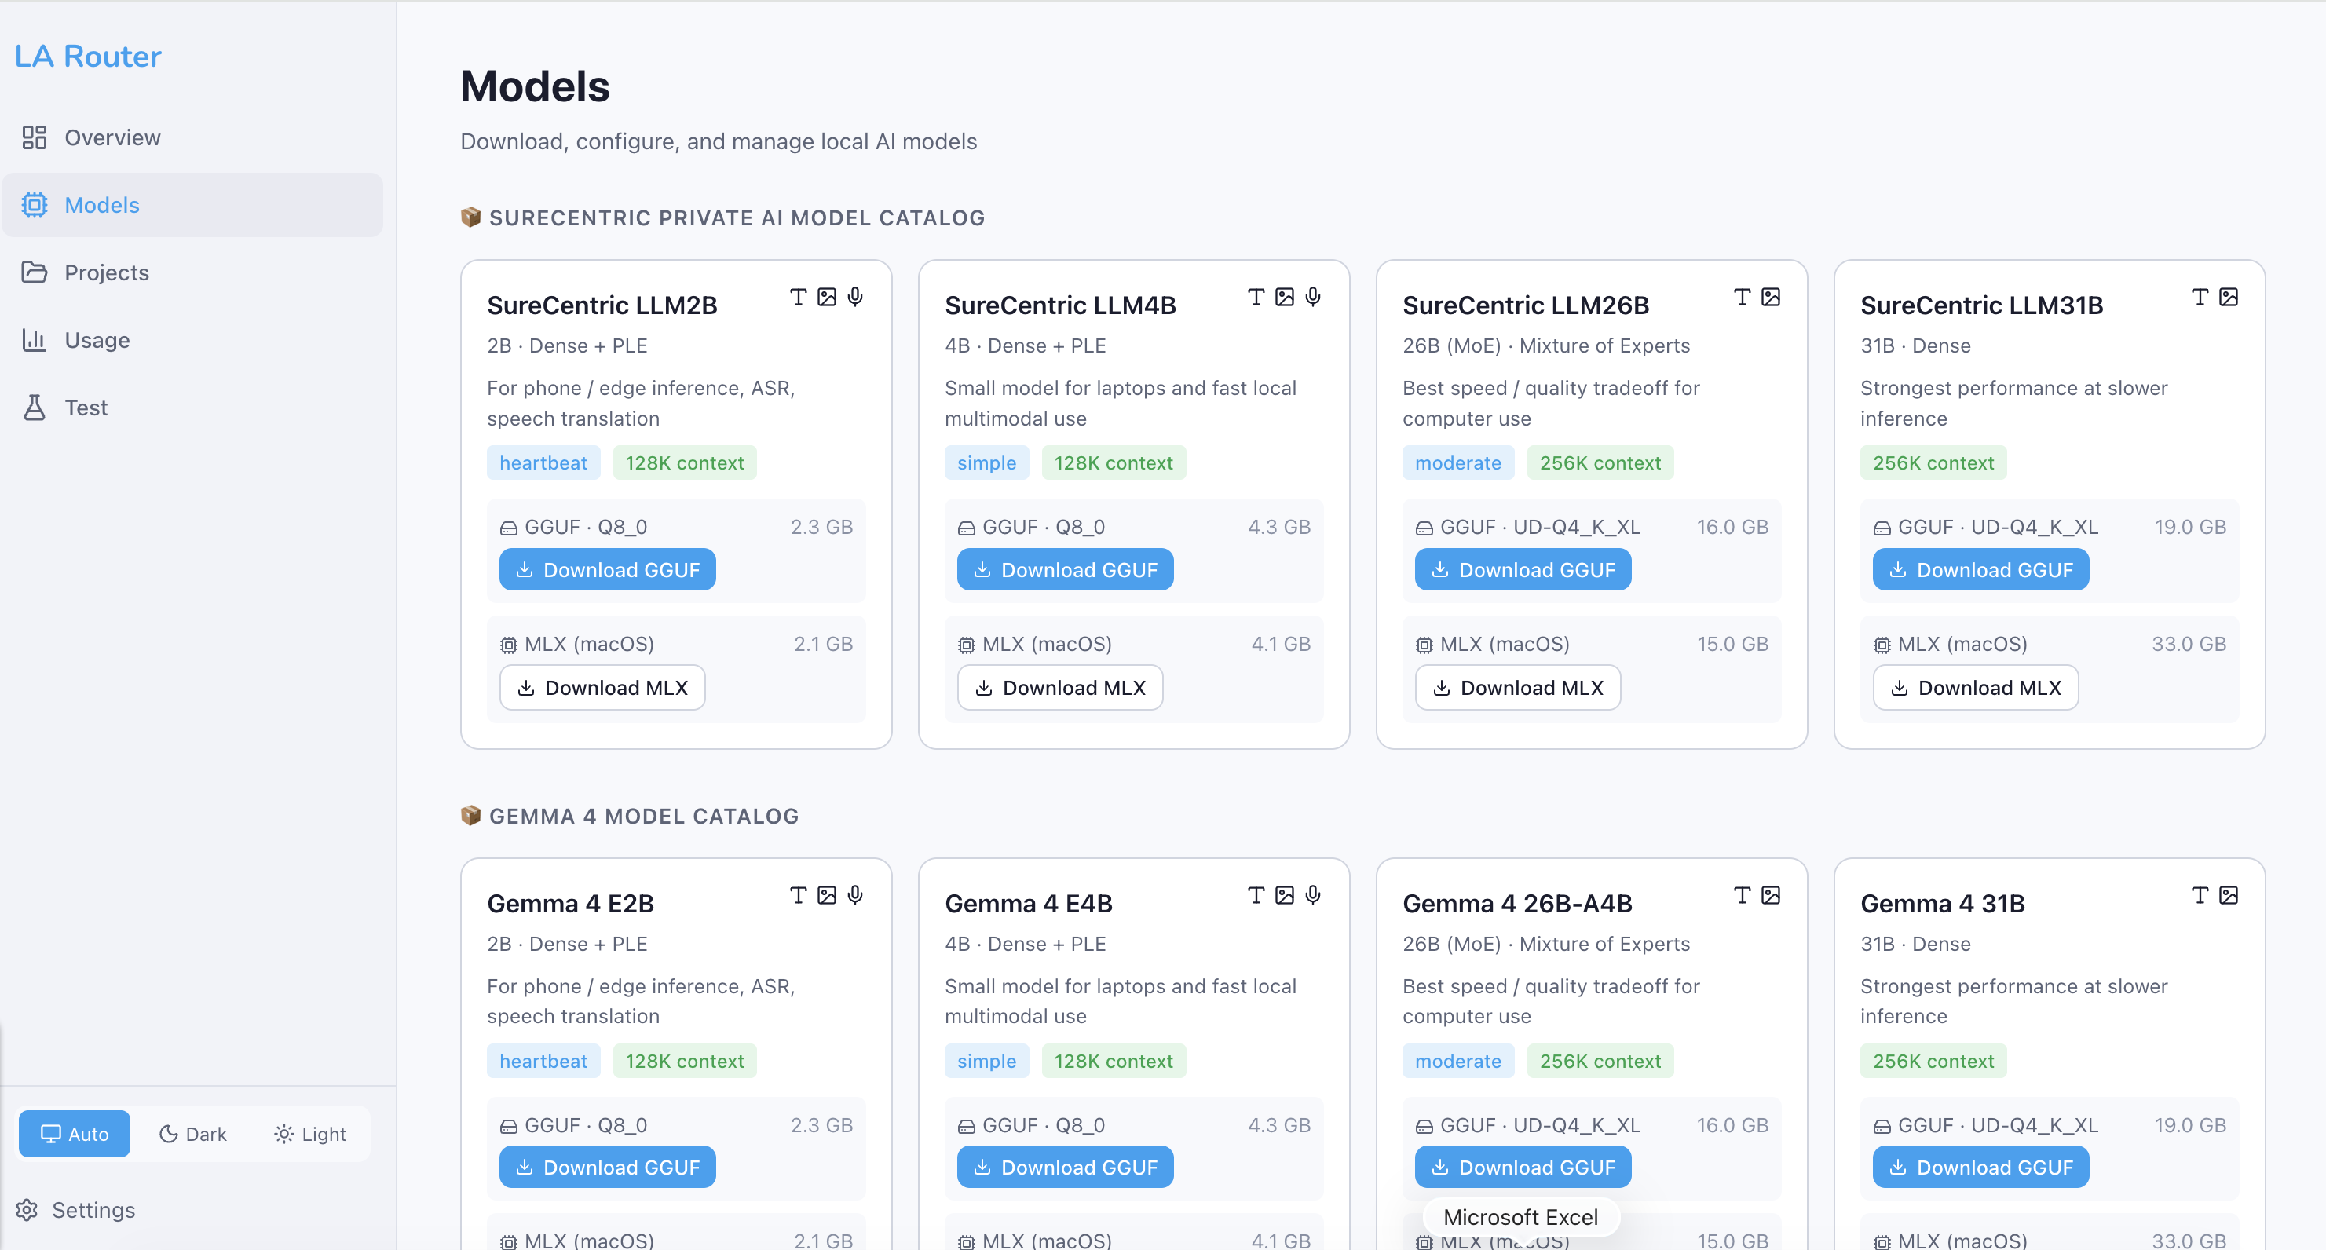Click the text capability icon on SureCentric LLM4B
The image size is (2326, 1250).
pyautogui.click(x=1256, y=297)
